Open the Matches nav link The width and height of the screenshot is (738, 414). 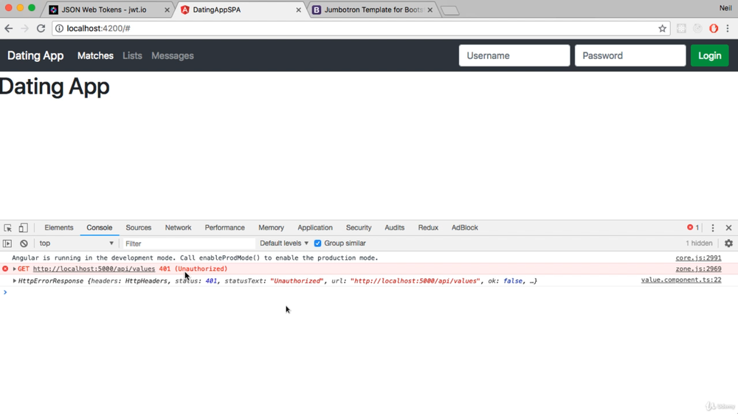click(x=95, y=55)
